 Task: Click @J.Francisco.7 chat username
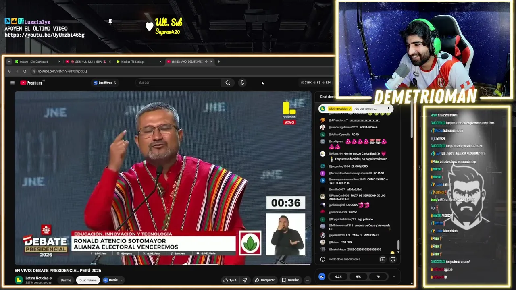[338, 120]
